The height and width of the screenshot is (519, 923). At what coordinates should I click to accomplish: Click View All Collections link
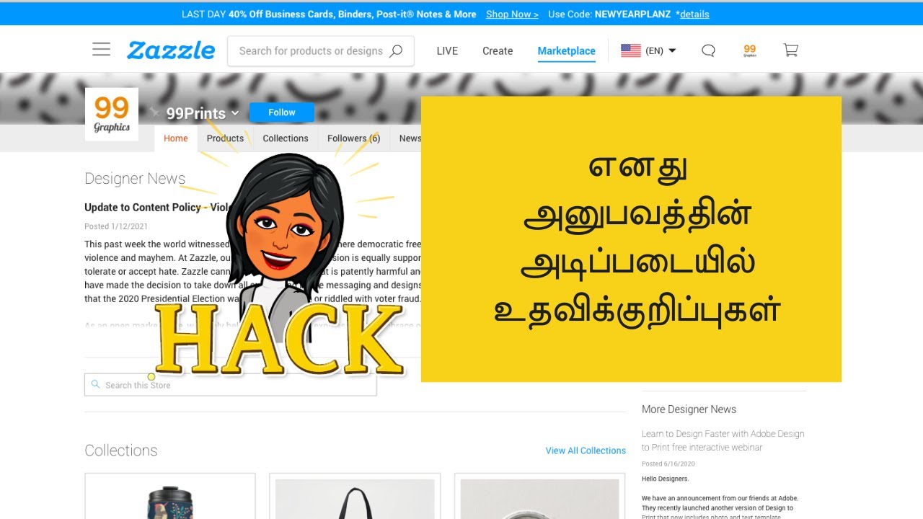[586, 451]
